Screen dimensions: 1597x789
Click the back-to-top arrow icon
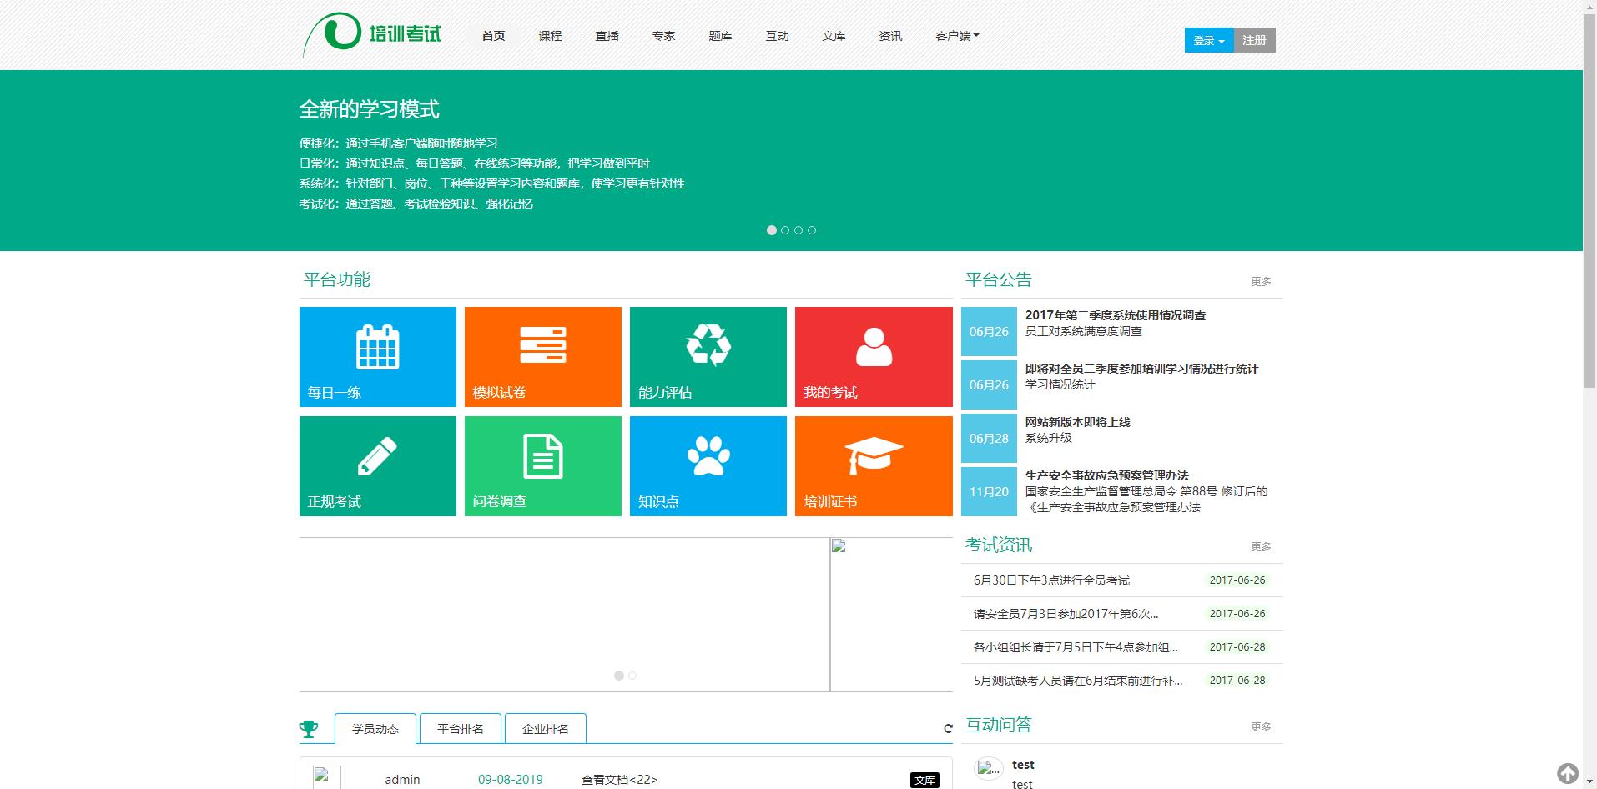tap(1567, 774)
